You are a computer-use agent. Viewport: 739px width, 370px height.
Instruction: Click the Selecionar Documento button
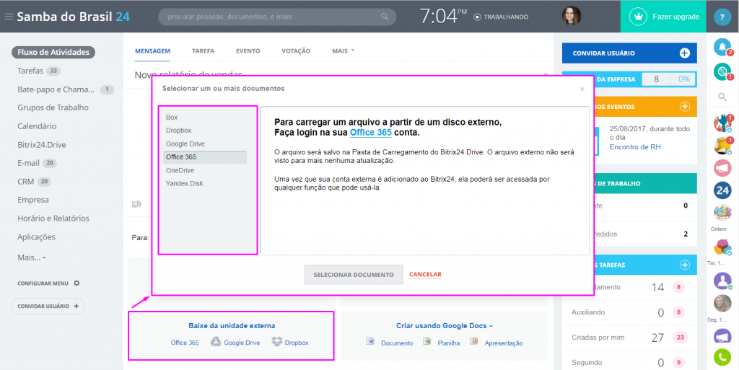click(354, 275)
